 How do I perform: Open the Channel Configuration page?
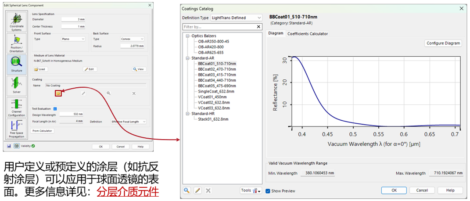[x=17, y=107]
